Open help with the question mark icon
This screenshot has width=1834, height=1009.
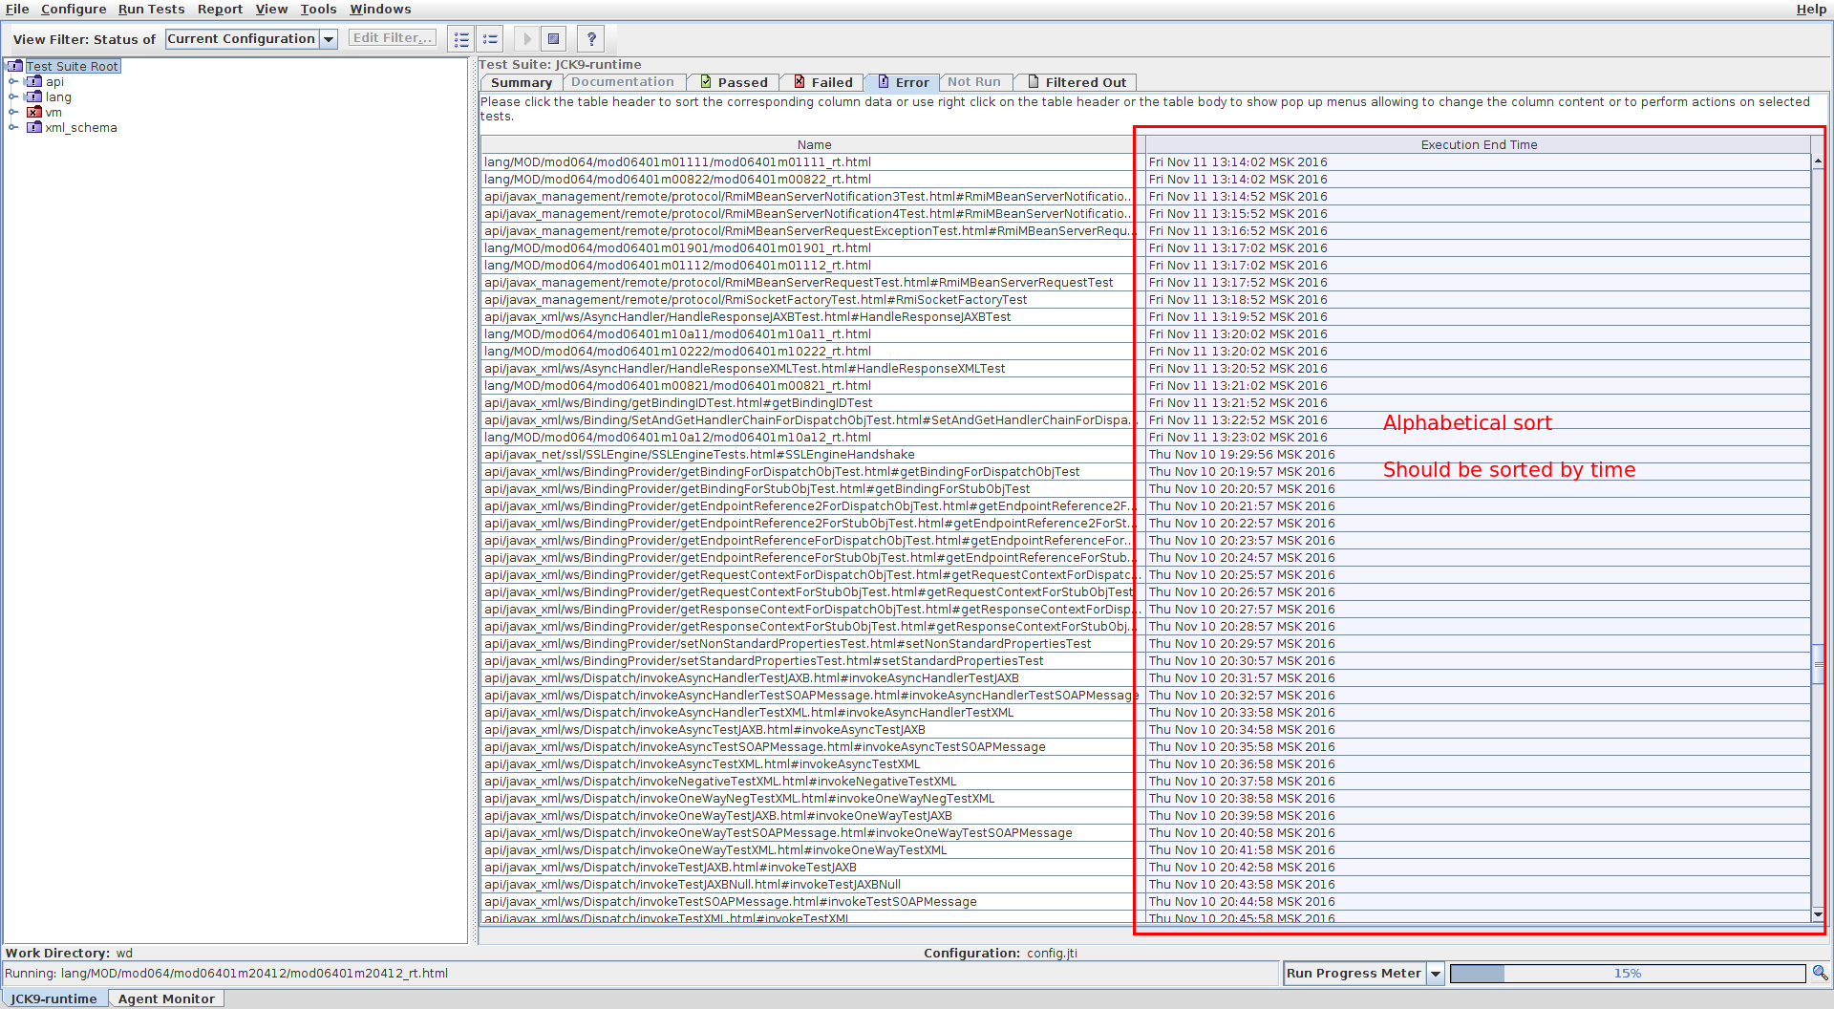[x=591, y=39]
